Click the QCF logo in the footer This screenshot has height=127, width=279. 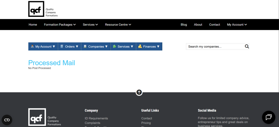tap(37, 117)
